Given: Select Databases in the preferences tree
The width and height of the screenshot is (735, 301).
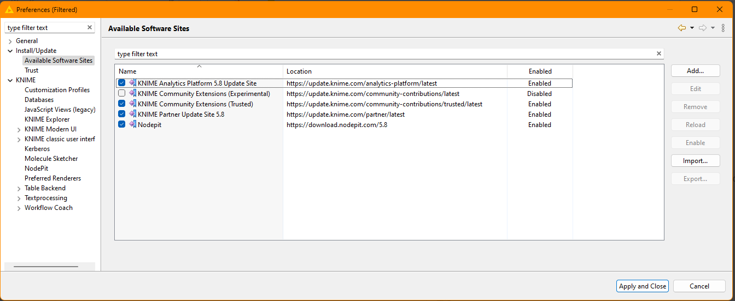Looking at the screenshot, I should (x=39, y=100).
